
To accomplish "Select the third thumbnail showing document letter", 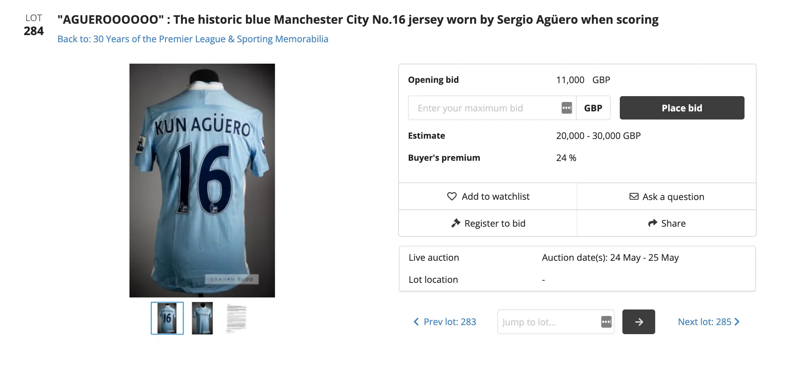I will [236, 318].
